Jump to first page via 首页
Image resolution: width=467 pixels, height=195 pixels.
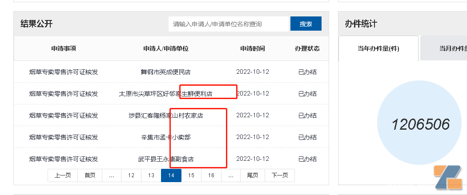(x=90, y=175)
